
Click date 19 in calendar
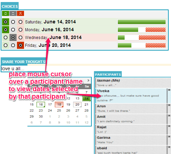pos(68,104)
